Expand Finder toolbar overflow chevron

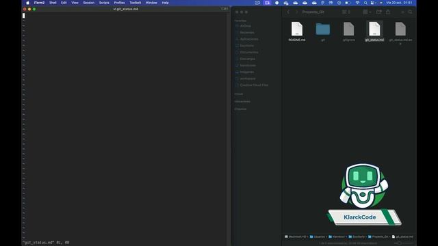[402, 12]
